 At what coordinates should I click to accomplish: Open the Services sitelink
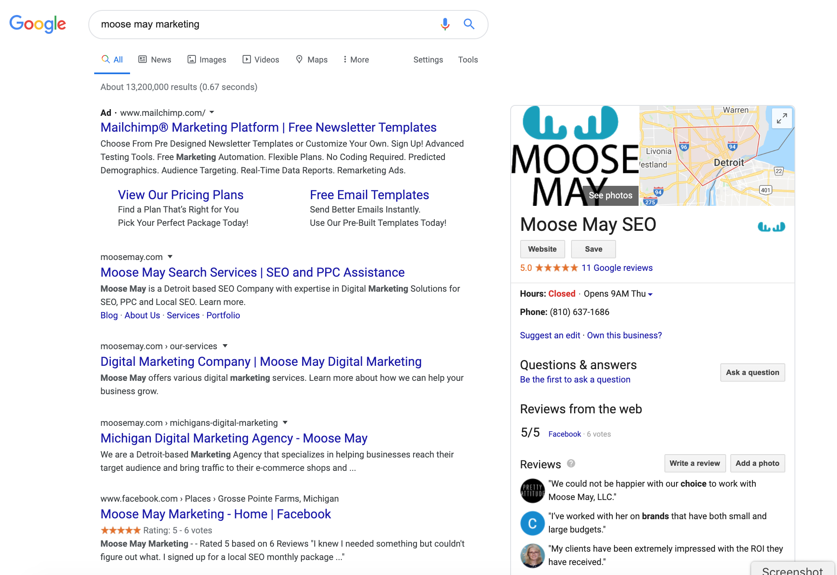pos(183,315)
